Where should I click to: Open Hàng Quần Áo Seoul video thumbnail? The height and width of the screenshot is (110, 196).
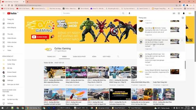[76, 72]
